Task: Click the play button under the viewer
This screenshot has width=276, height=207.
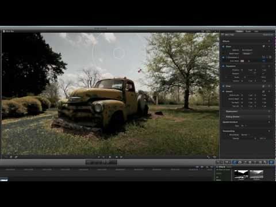Action: (x=110, y=157)
